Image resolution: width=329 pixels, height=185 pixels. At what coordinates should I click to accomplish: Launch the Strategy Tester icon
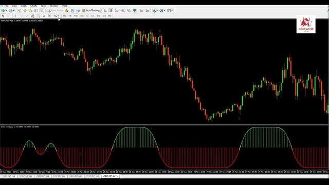(42, 10)
